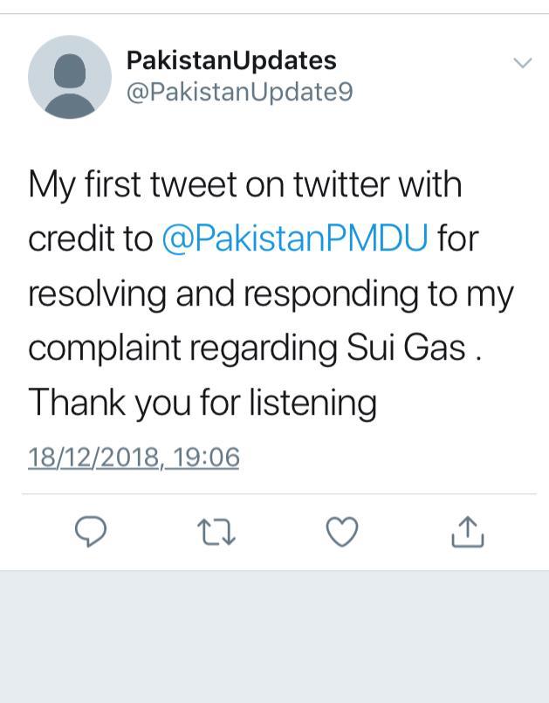Click the words "credit to" in the tweet
Screen dimensions: 549x703
pos(90,239)
